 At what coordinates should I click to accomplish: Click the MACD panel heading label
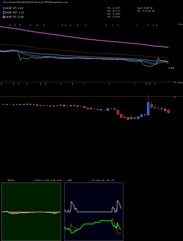click(11, 180)
